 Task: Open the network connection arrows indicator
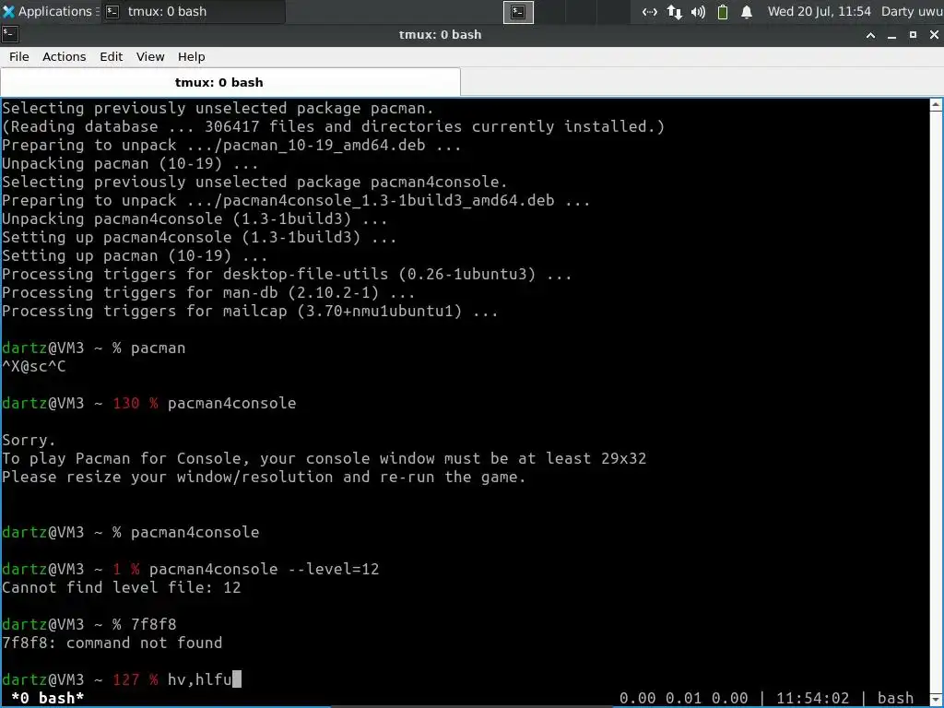(x=650, y=12)
